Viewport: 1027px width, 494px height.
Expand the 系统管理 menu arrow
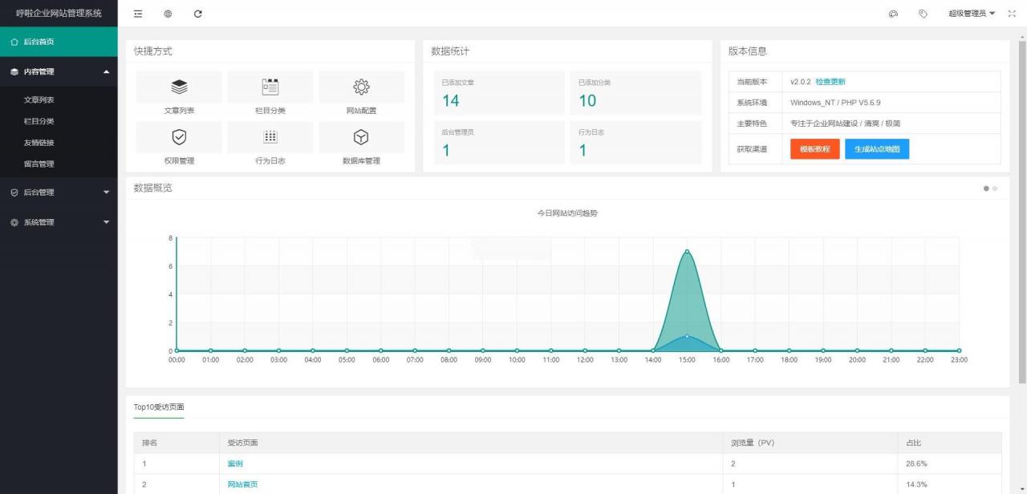click(x=107, y=222)
